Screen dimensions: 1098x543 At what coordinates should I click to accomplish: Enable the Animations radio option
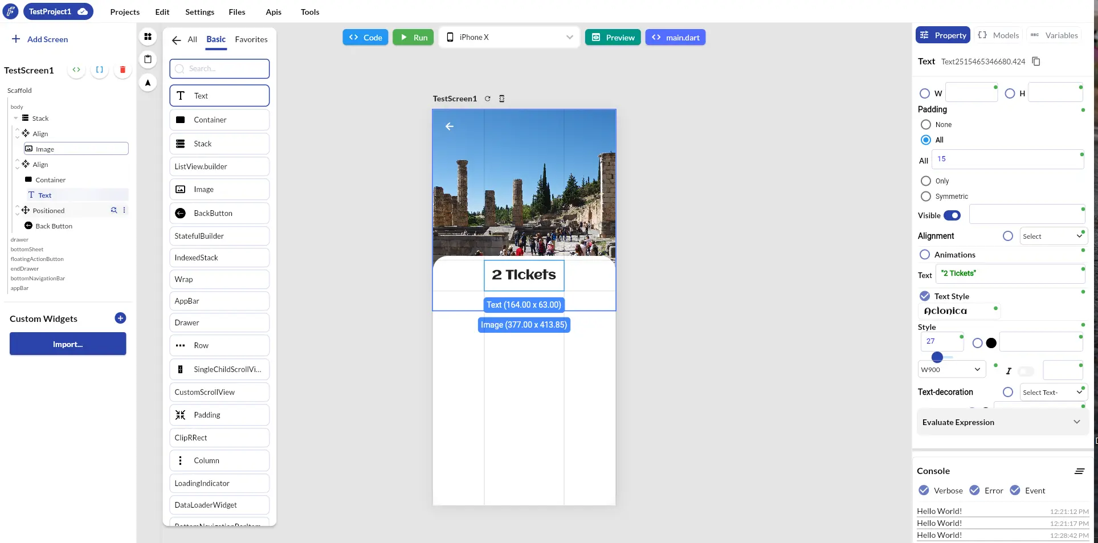(x=925, y=254)
